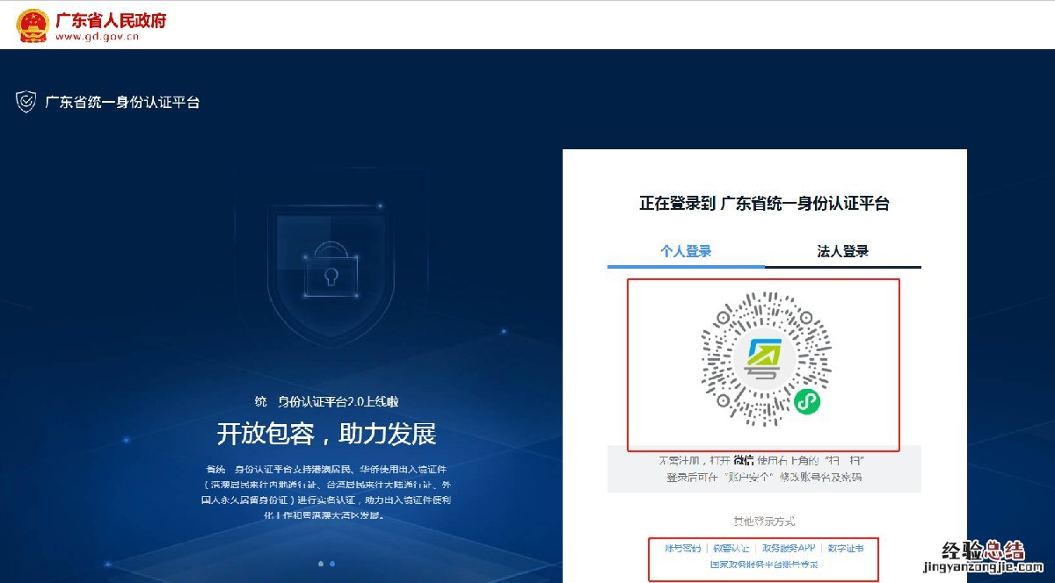The width and height of the screenshot is (1055, 583).
Task: Click the 广东省人民政府 header title
Action: 111,20
